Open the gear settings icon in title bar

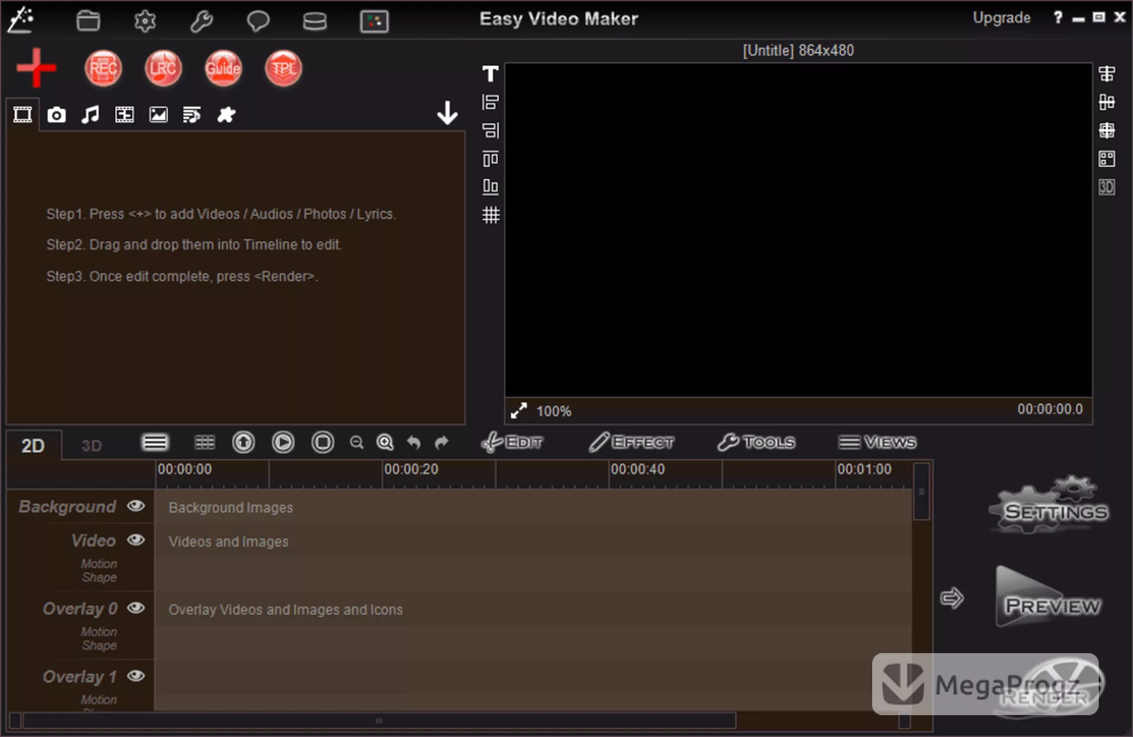145,21
